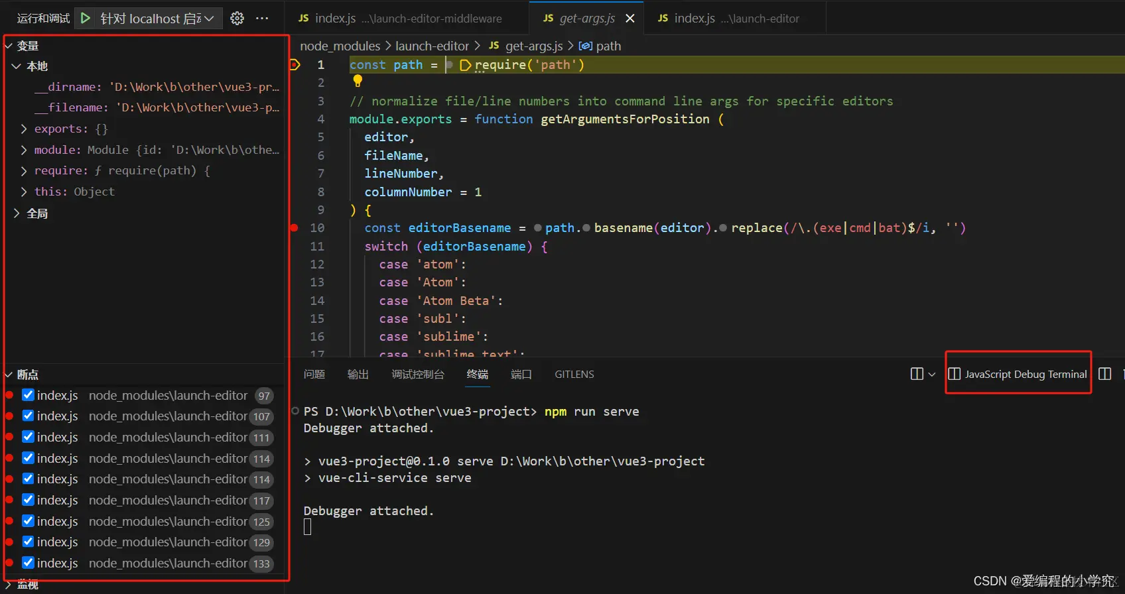Image resolution: width=1125 pixels, height=594 pixels.
Task: Uncheck breakpoint index.js line 107
Action: pos(28,416)
